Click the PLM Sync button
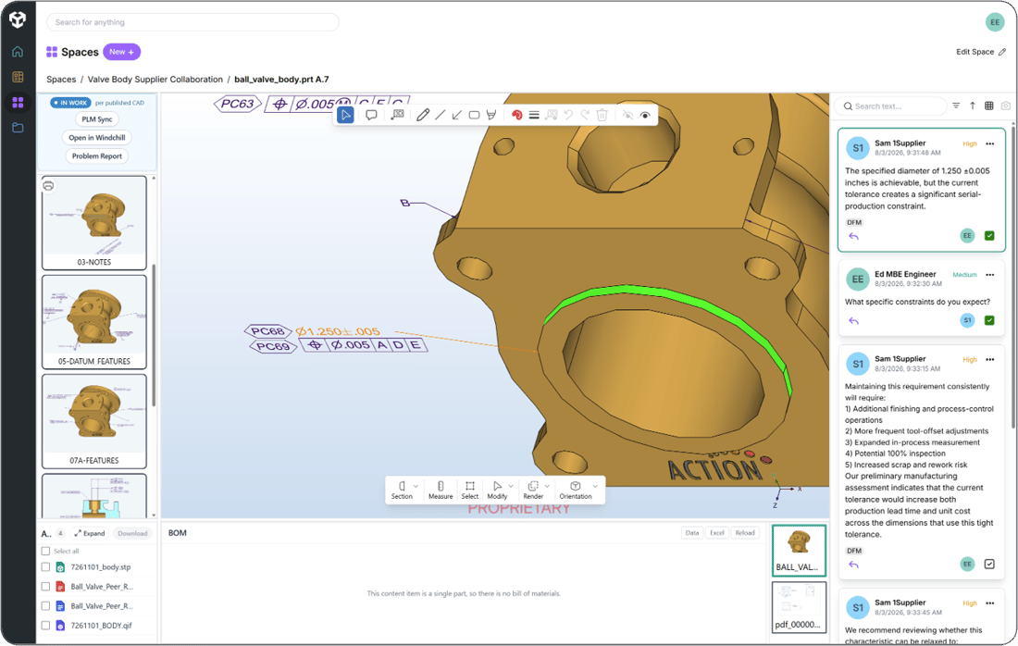1018x646 pixels. click(x=97, y=119)
